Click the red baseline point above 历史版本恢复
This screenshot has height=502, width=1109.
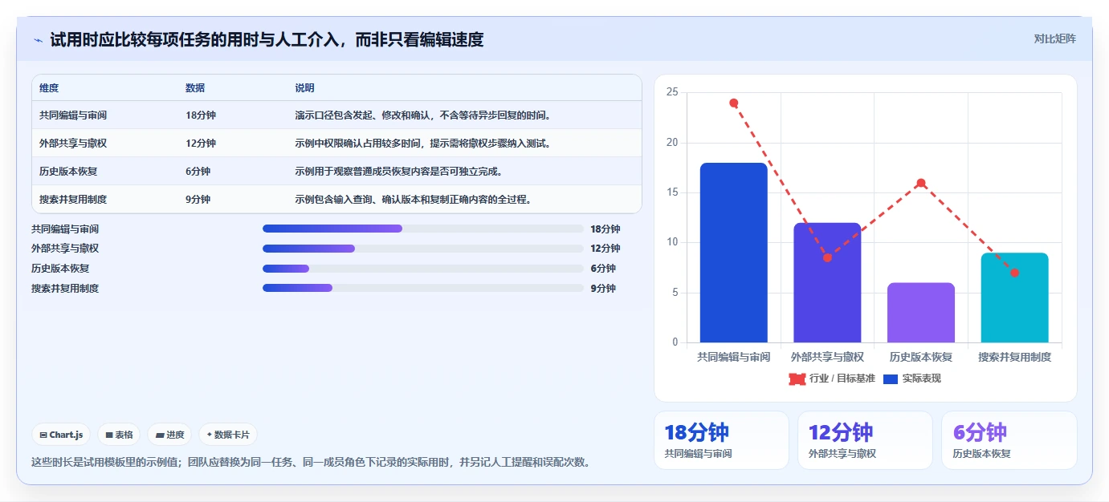click(x=921, y=183)
